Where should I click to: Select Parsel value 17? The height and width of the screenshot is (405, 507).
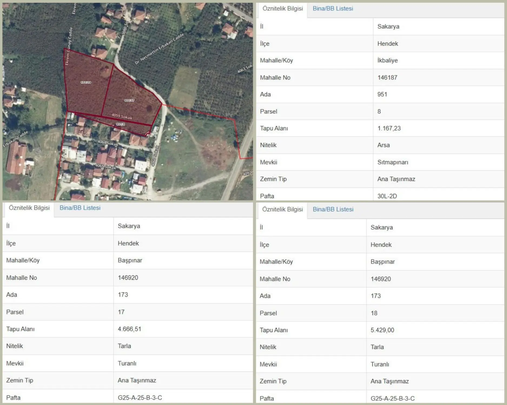click(121, 312)
